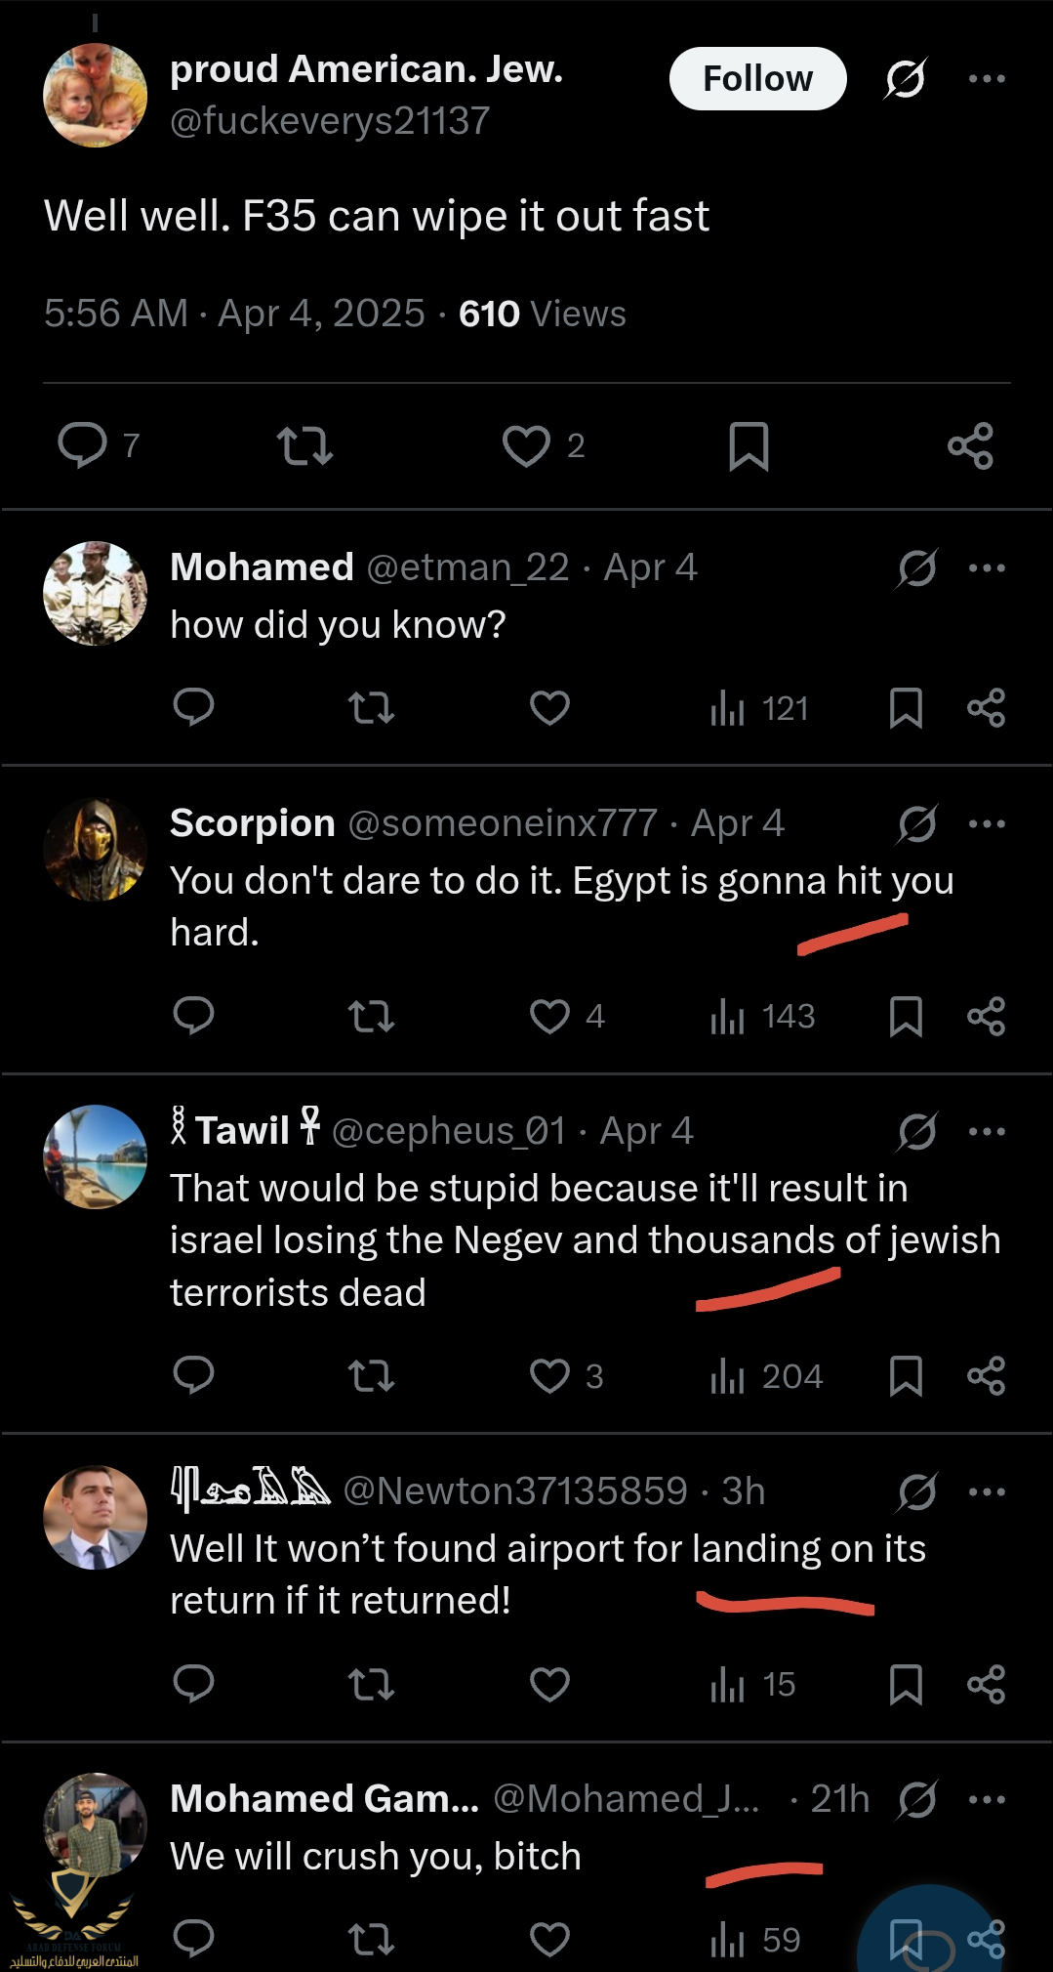Viewport: 1053px width, 1972px height.
Task: Open @etman_22 profile handle link
Action: coord(467,567)
